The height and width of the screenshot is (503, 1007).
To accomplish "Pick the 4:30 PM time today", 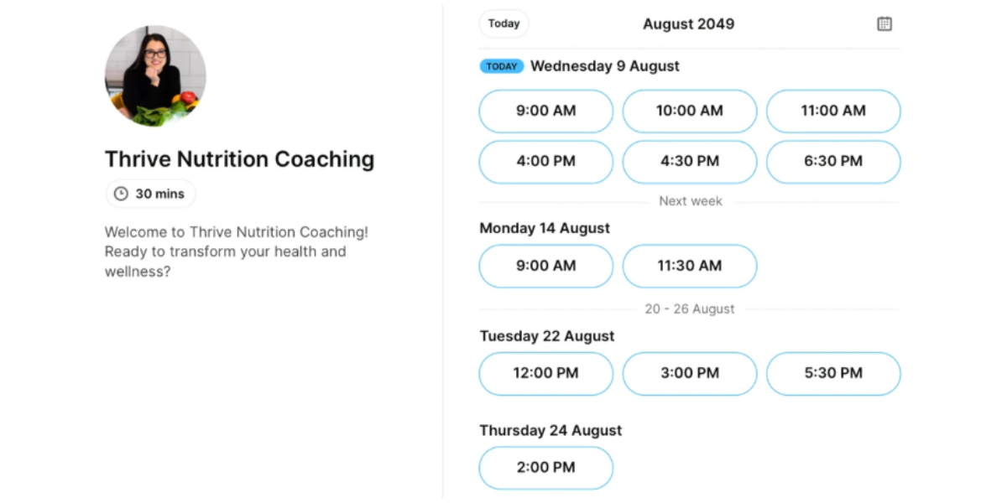I will click(x=689, y=162).
